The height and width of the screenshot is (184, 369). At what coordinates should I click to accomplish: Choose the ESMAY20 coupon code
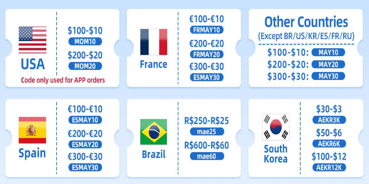point(85,144)
